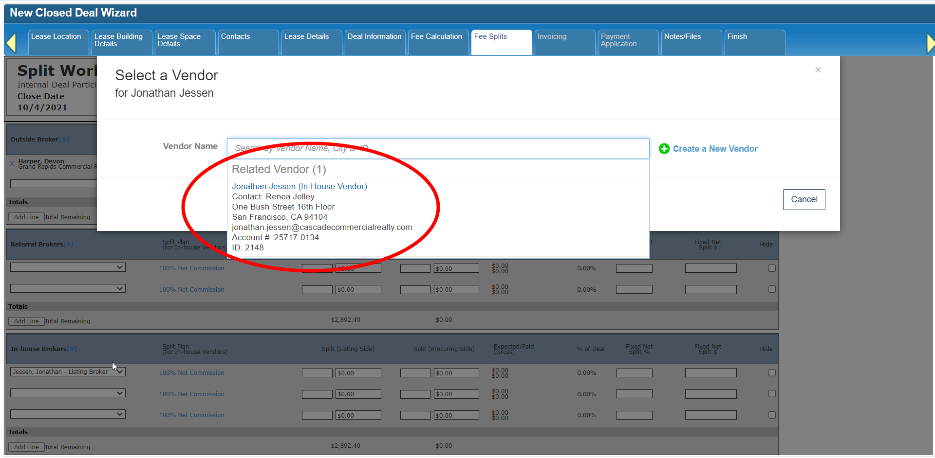Click the Vendor Name search field

pyautogui.click(x=437, y=149)
